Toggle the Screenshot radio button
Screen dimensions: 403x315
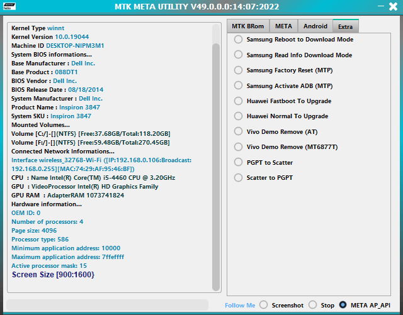pos(263,305)
